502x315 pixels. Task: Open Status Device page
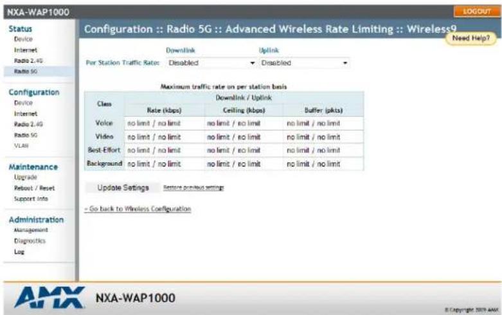pos(23,39)
